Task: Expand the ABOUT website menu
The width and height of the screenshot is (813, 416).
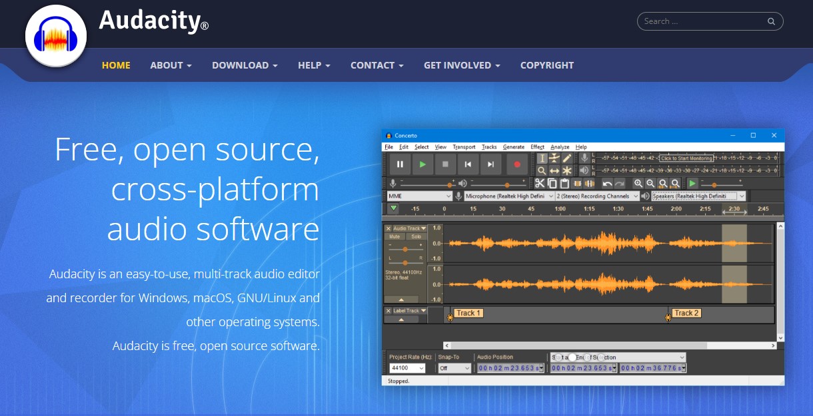Action: [x=171, y=65]
